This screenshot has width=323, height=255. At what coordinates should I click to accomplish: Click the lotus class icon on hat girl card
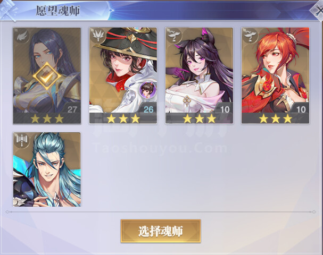pos(98,36)
